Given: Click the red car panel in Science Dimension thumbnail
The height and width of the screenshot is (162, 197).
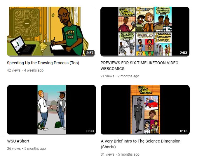Looking at the screenshot, I should [x=151, y=103].
